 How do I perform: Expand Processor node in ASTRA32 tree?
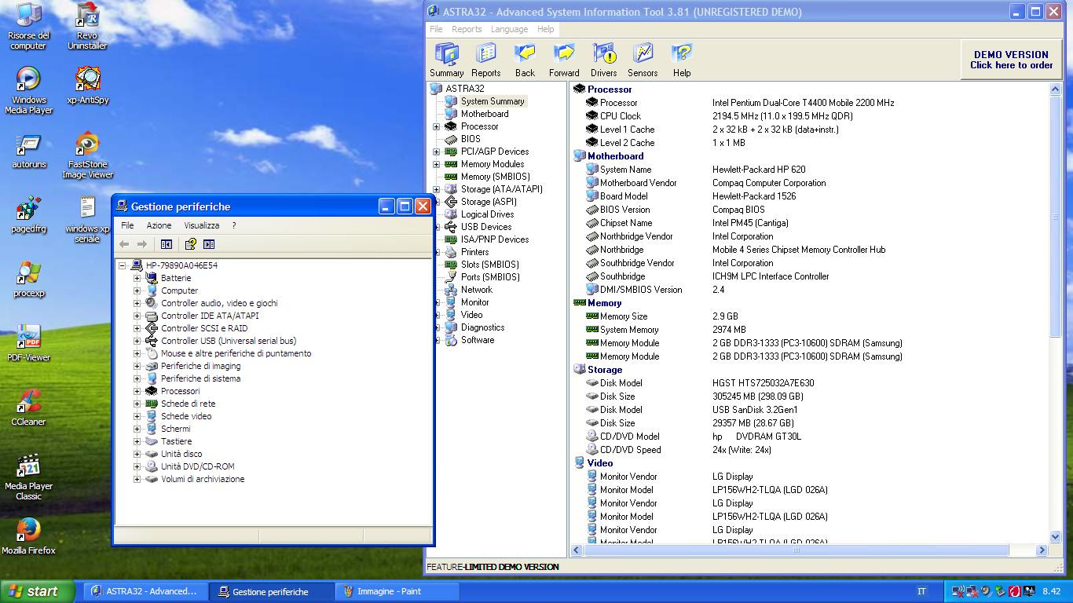pyautogui.click(x=437, y=126)
